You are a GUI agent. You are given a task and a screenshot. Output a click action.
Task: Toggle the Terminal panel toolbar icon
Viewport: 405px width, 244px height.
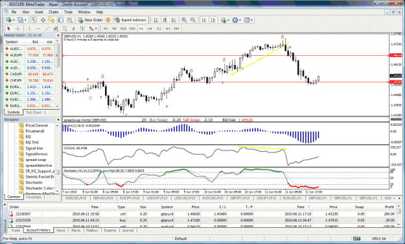pos(61,20)
